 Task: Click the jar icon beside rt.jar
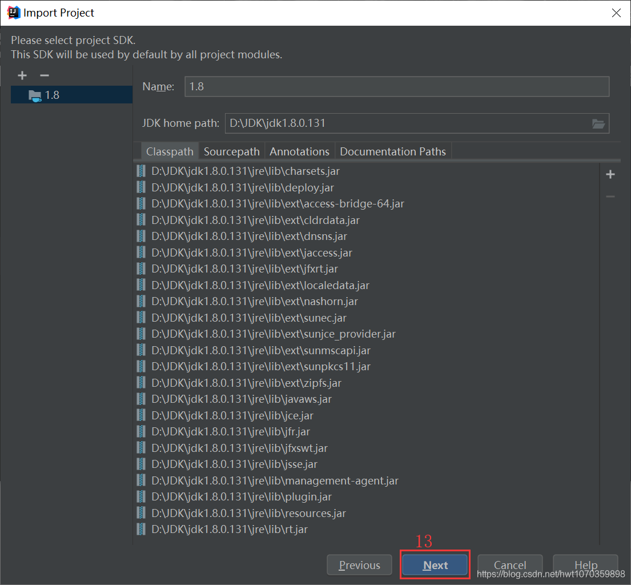coord(141,530)
